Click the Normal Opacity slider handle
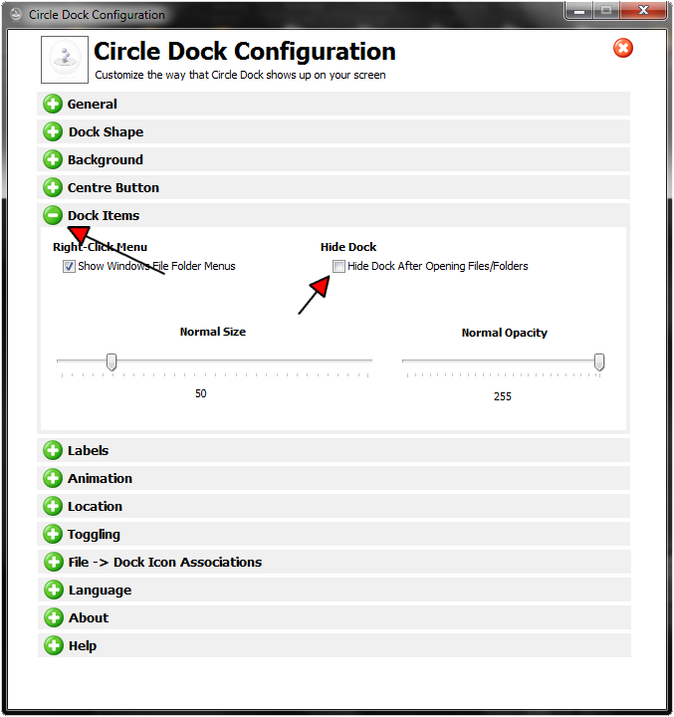Image resolution: width=674 pixels, height=717 pixels. [x=599, y=362]
